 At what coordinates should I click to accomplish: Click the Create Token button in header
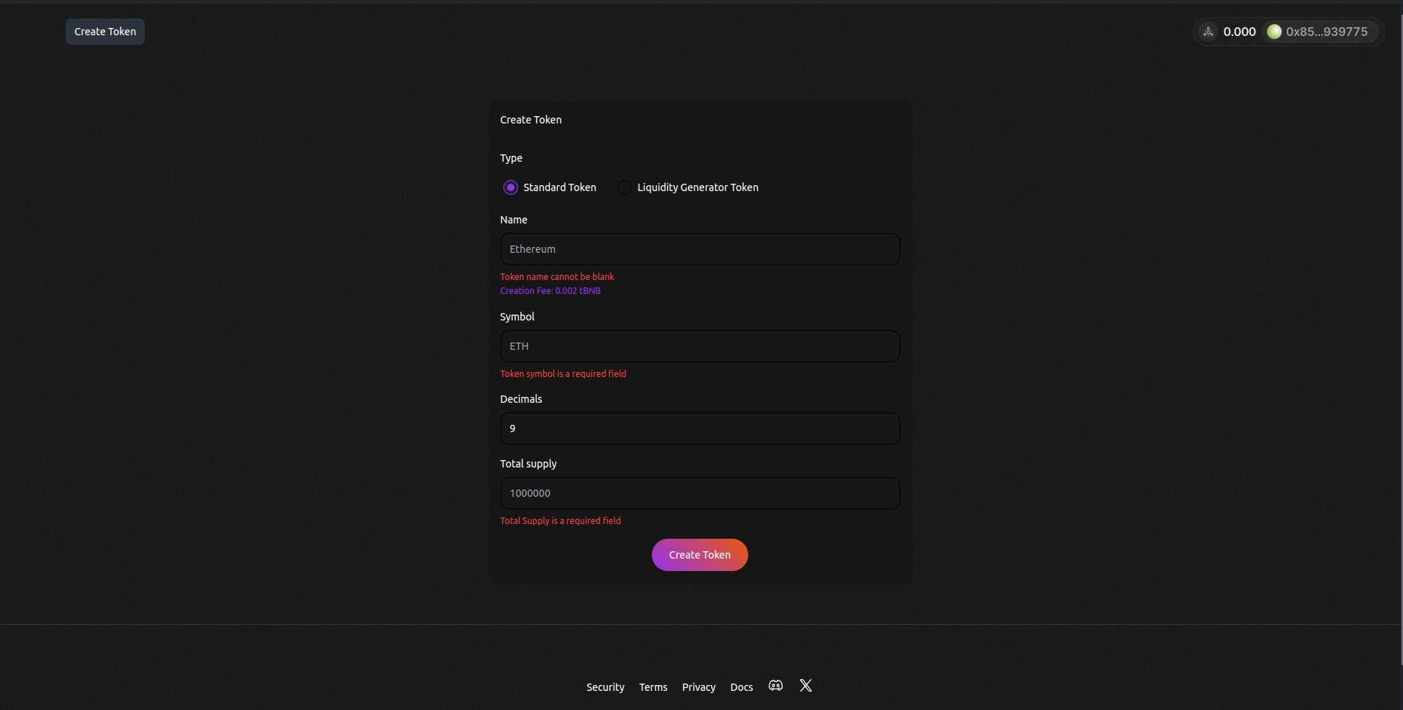click(x=105, y=32)
